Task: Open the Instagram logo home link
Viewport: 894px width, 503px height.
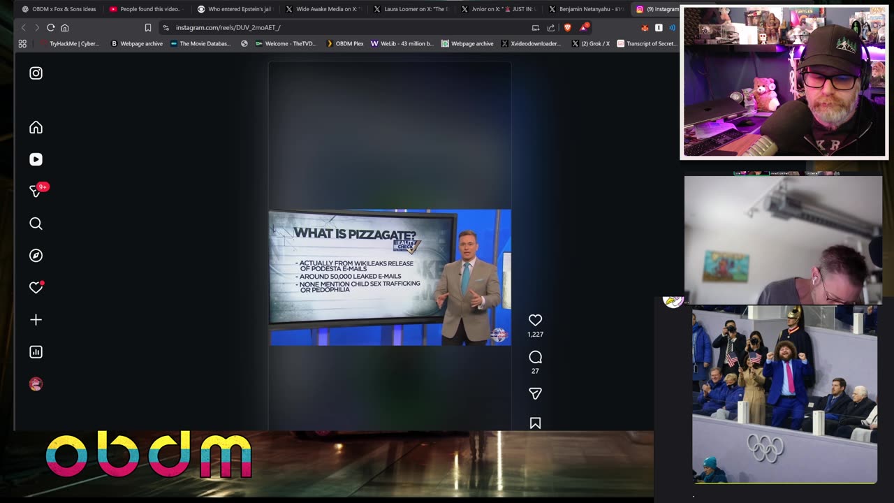Action: coord(36,73)
